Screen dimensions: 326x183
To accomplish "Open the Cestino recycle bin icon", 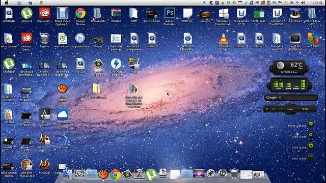I will 44,39.
